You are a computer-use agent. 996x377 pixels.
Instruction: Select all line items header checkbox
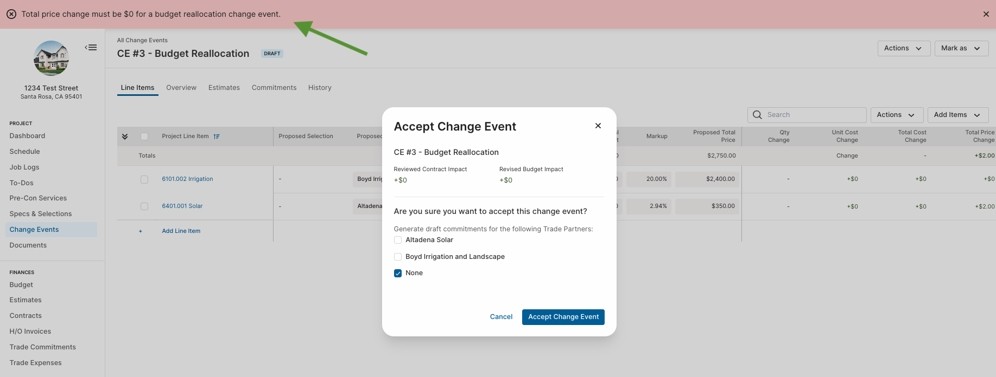click(144, 136)
